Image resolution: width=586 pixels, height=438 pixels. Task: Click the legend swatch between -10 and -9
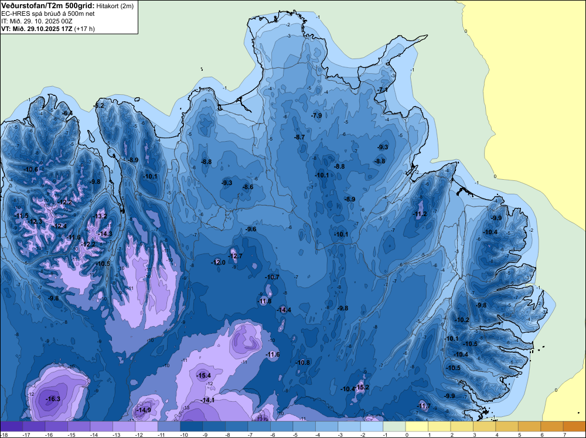pyautogui.click(x=192, y=426)
